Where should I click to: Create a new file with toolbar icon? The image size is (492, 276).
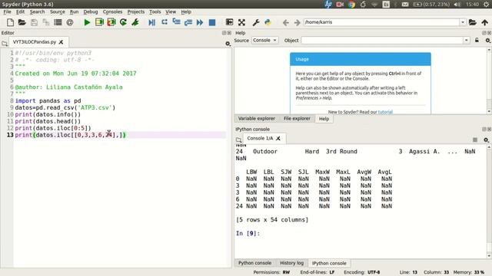[10, 22]
